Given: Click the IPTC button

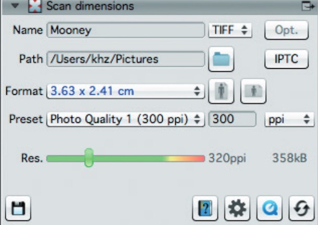Looking at the screenshot, I should (287, 59).
